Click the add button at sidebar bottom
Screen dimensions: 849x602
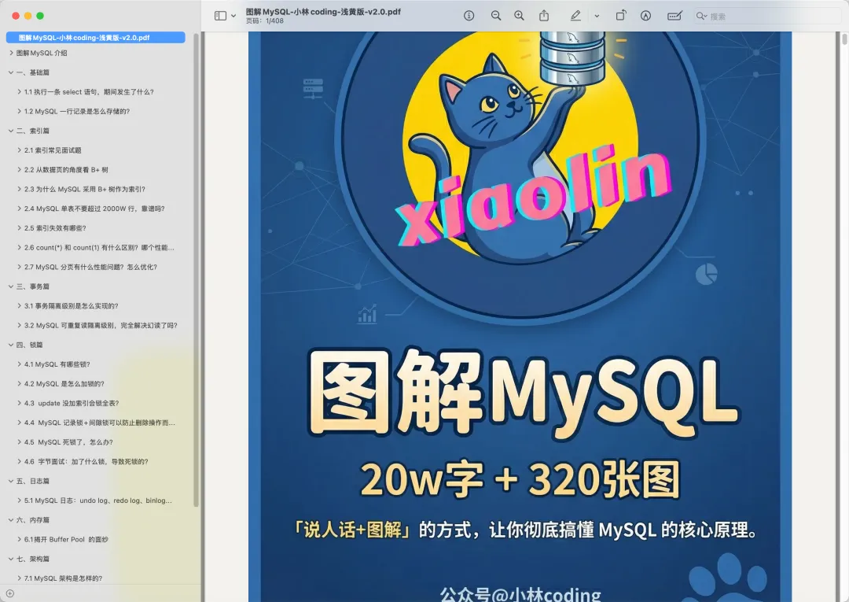9,593
